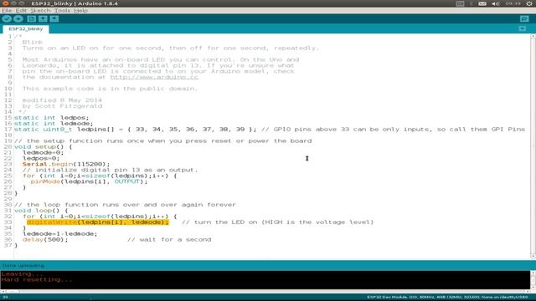Image resolution: width=536 pixels, height=301 pixels.
Task: Click the 'pinMode(ledpins[i], OUTPUT);' line
Action: tap(89, 181)
